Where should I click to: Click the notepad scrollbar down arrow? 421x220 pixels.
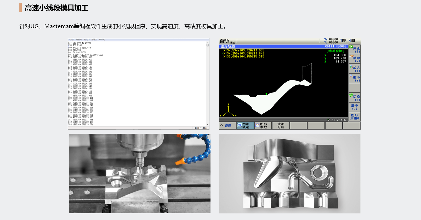[208, 125]
